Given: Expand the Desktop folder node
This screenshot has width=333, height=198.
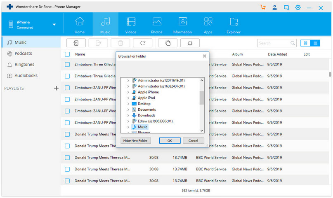Looking at the screenshot, I should tap(128, 104).
